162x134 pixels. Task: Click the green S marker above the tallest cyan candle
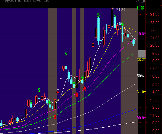[98, 15]
